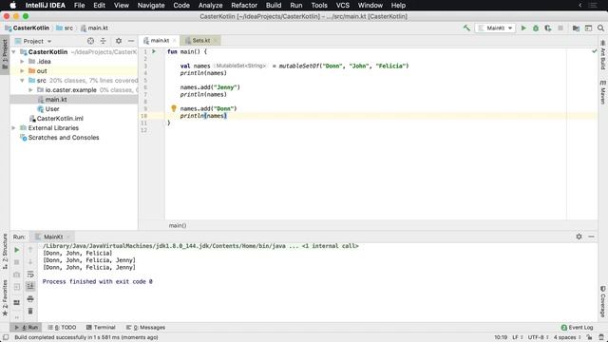Open the Apple menu
This screenshot has height=342, width=608.
[x=12, y=5]
